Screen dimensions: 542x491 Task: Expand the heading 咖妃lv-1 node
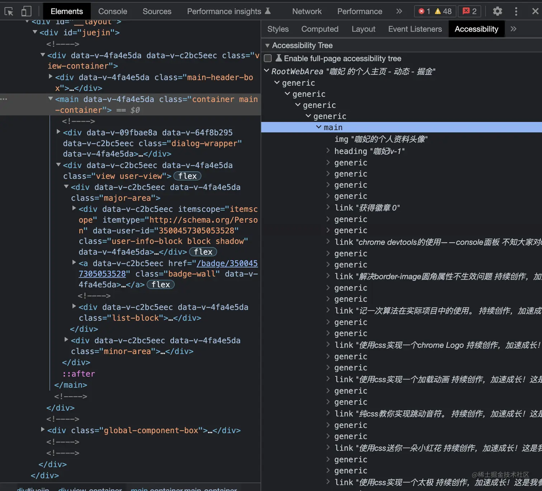(x=328, y=151)
